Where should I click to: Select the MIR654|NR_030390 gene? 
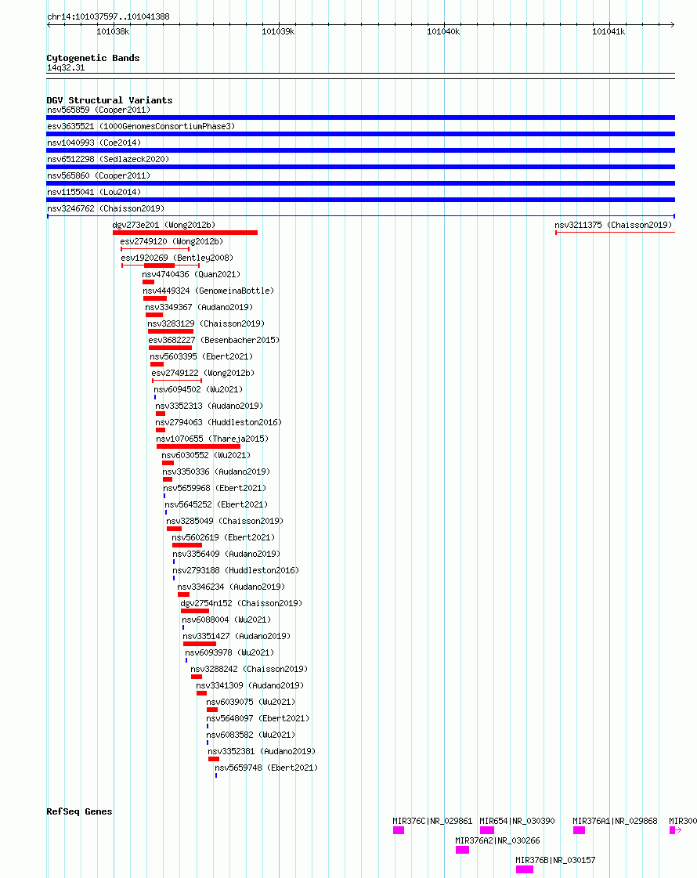click(x=518, y=822)
